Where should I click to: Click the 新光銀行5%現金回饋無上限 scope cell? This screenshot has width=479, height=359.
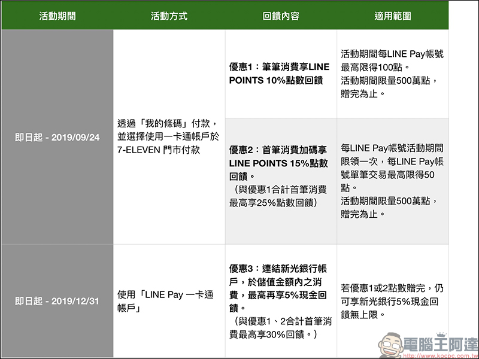click(x=392, y=300)
